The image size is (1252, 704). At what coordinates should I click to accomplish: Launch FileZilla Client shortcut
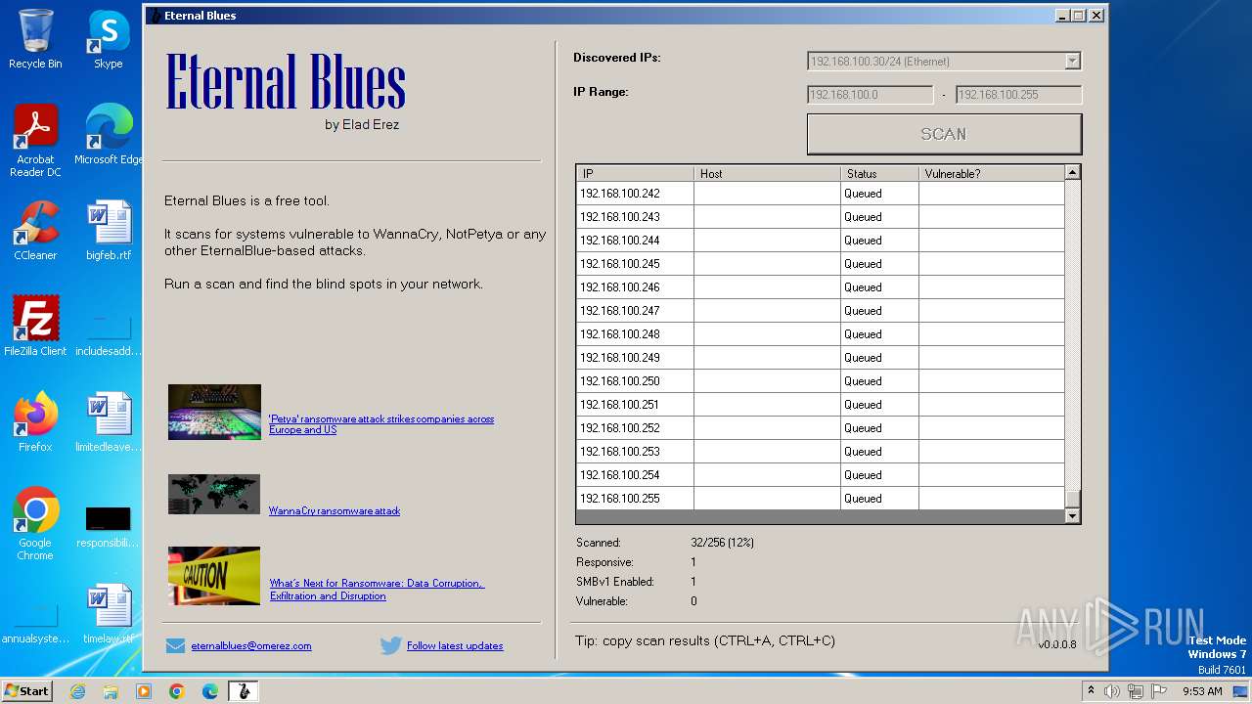(x=35, y=326)
